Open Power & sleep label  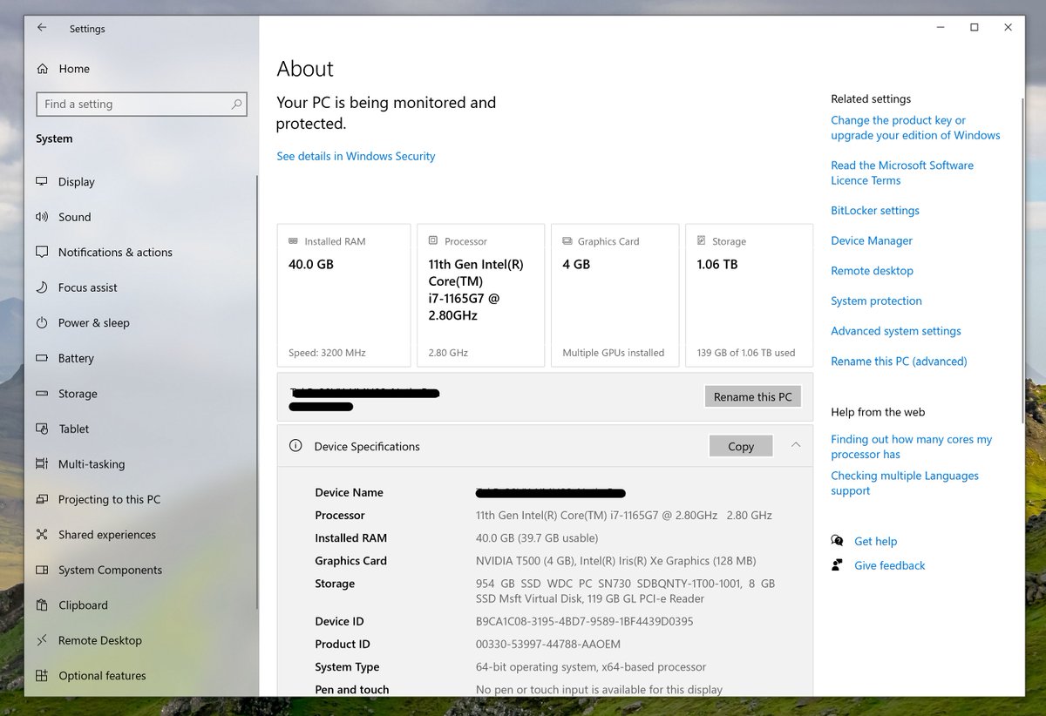93,322
